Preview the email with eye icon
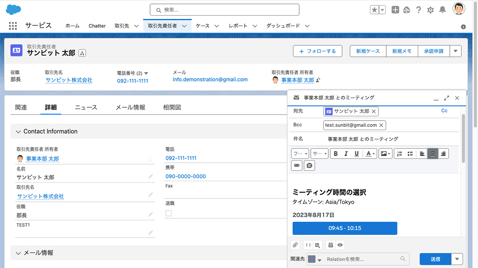The width and height of the screenshot is (478, 268). click(340, 245)
